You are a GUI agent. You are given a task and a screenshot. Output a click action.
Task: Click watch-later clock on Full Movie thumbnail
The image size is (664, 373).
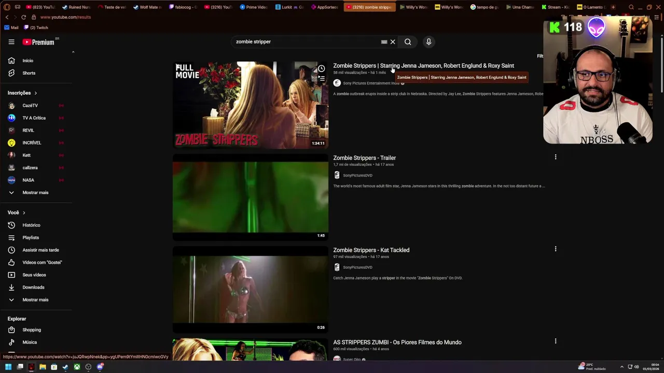pos(322,68)
